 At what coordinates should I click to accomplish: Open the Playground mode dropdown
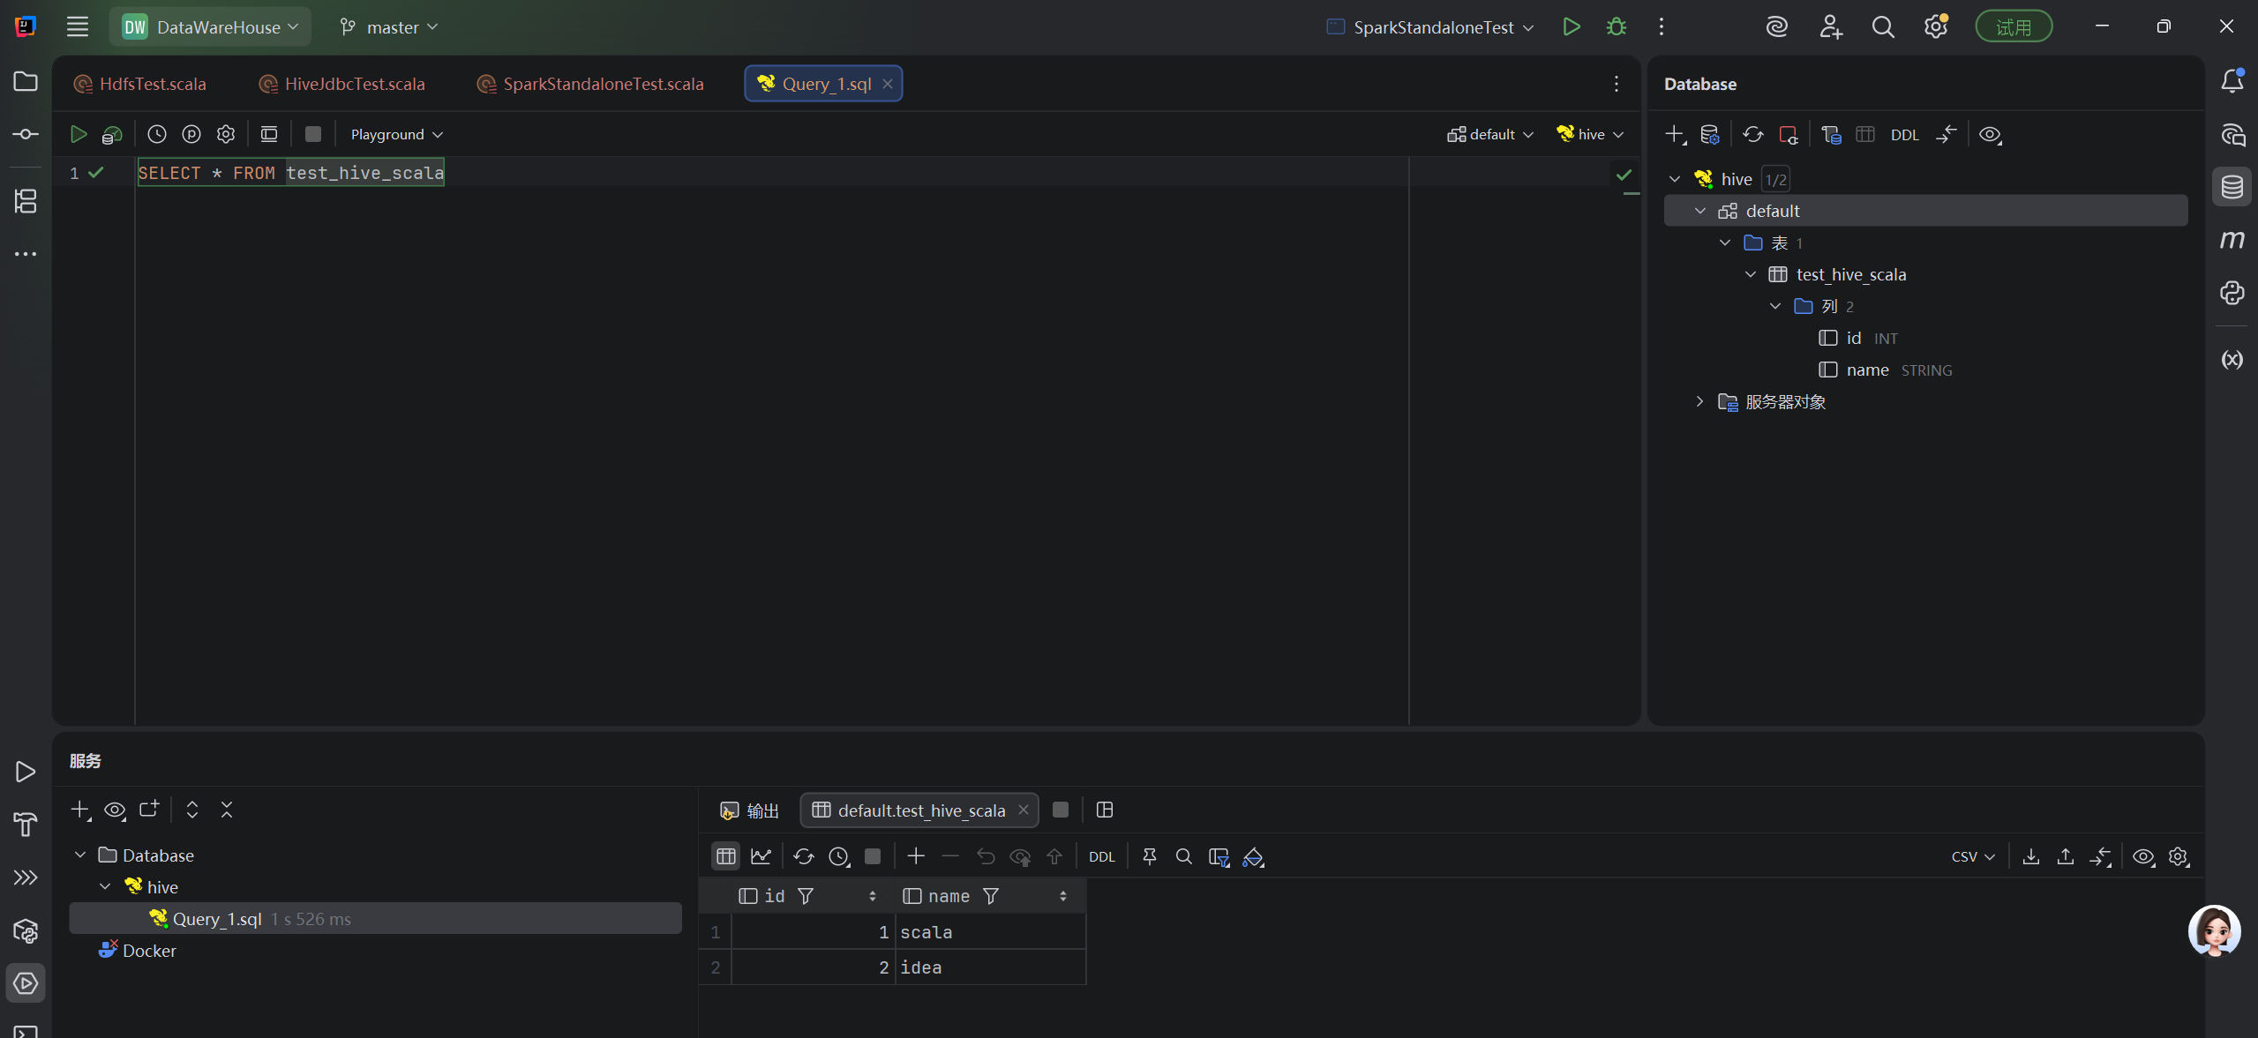coord(396,134)
